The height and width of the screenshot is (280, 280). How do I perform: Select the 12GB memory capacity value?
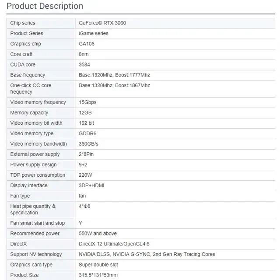tap(85, 112)
